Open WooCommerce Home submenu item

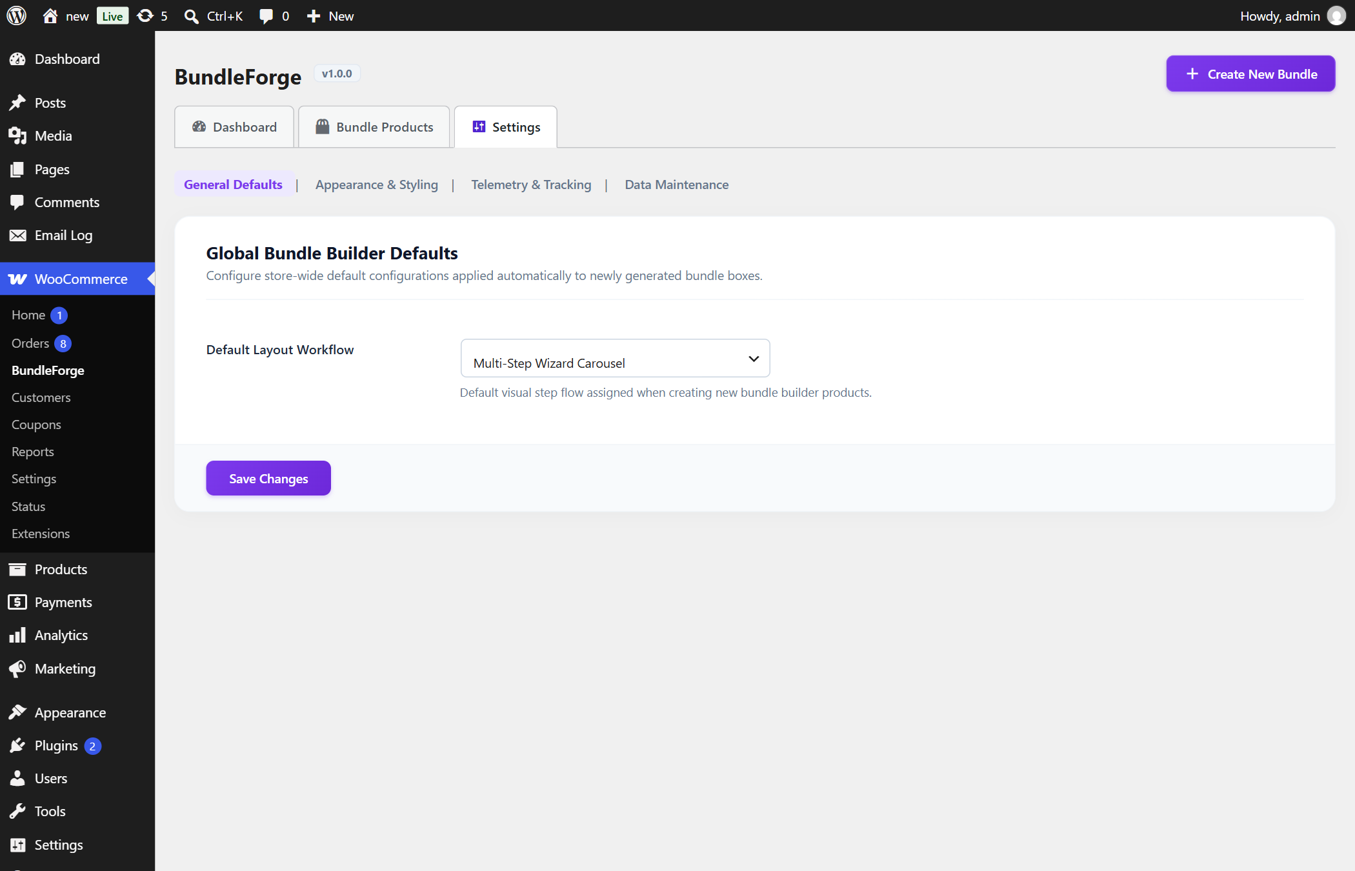point(28,315)
